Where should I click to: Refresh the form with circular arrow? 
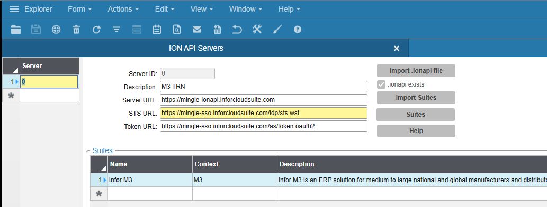point(96,30)
